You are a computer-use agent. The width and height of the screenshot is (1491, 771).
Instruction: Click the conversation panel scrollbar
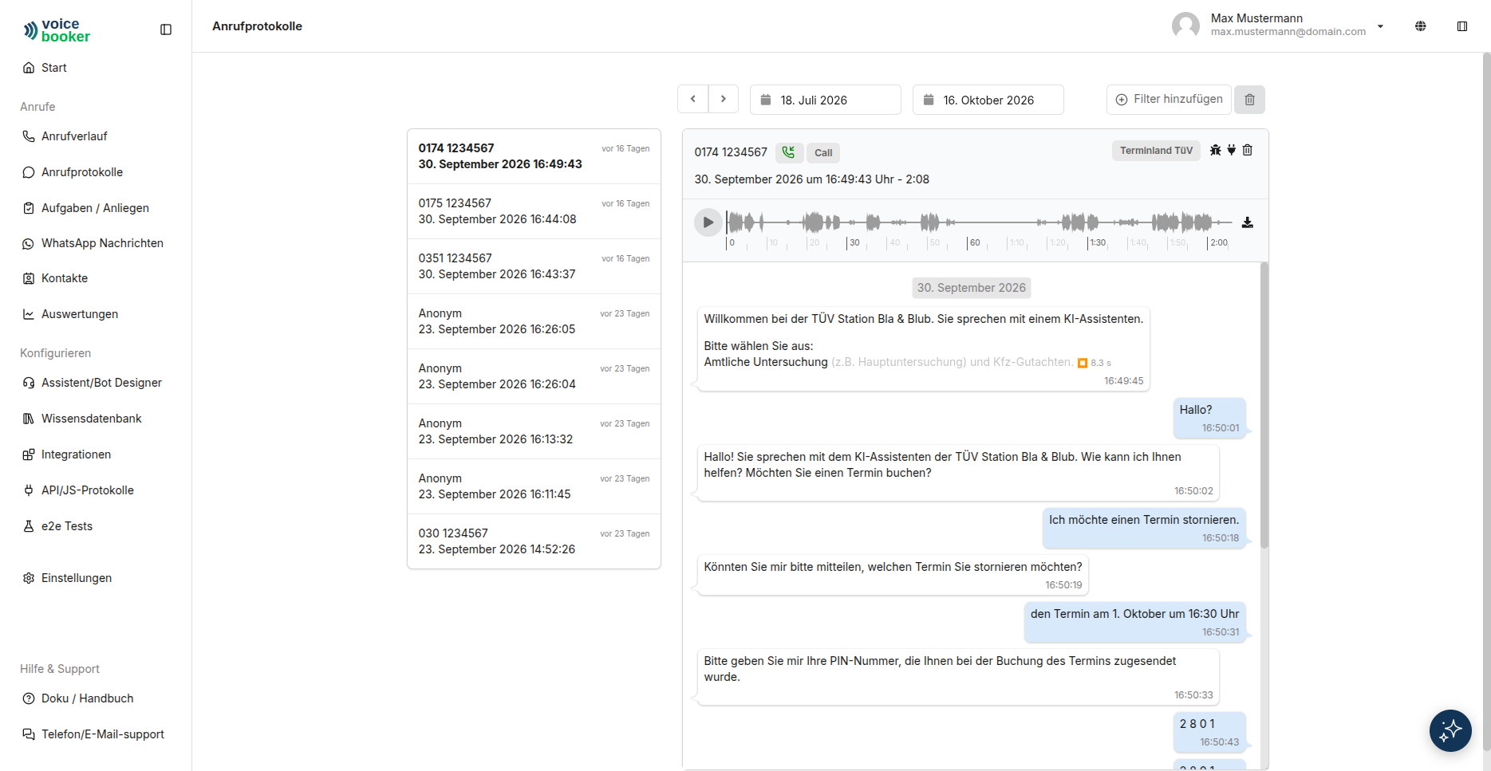(x=1264, y=405)
